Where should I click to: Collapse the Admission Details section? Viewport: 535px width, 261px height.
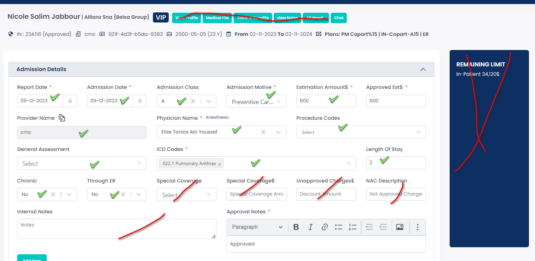(x=423, y=69)
